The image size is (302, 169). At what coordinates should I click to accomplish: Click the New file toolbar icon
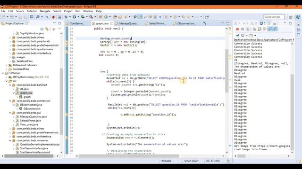tap(3, 17)
